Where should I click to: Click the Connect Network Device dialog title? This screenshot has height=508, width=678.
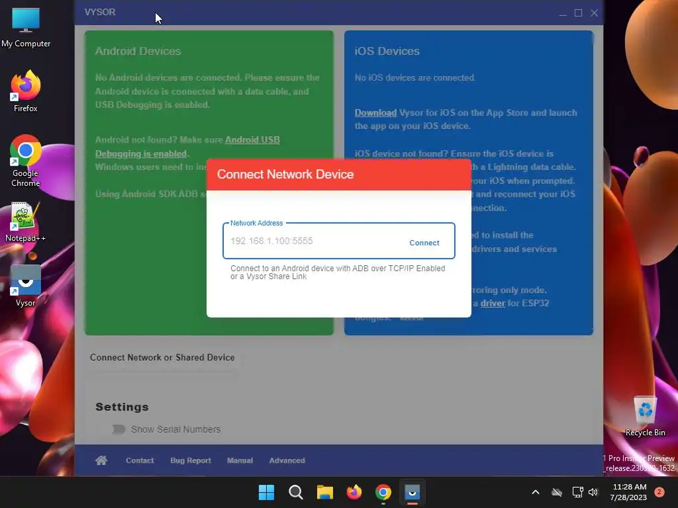285,174
